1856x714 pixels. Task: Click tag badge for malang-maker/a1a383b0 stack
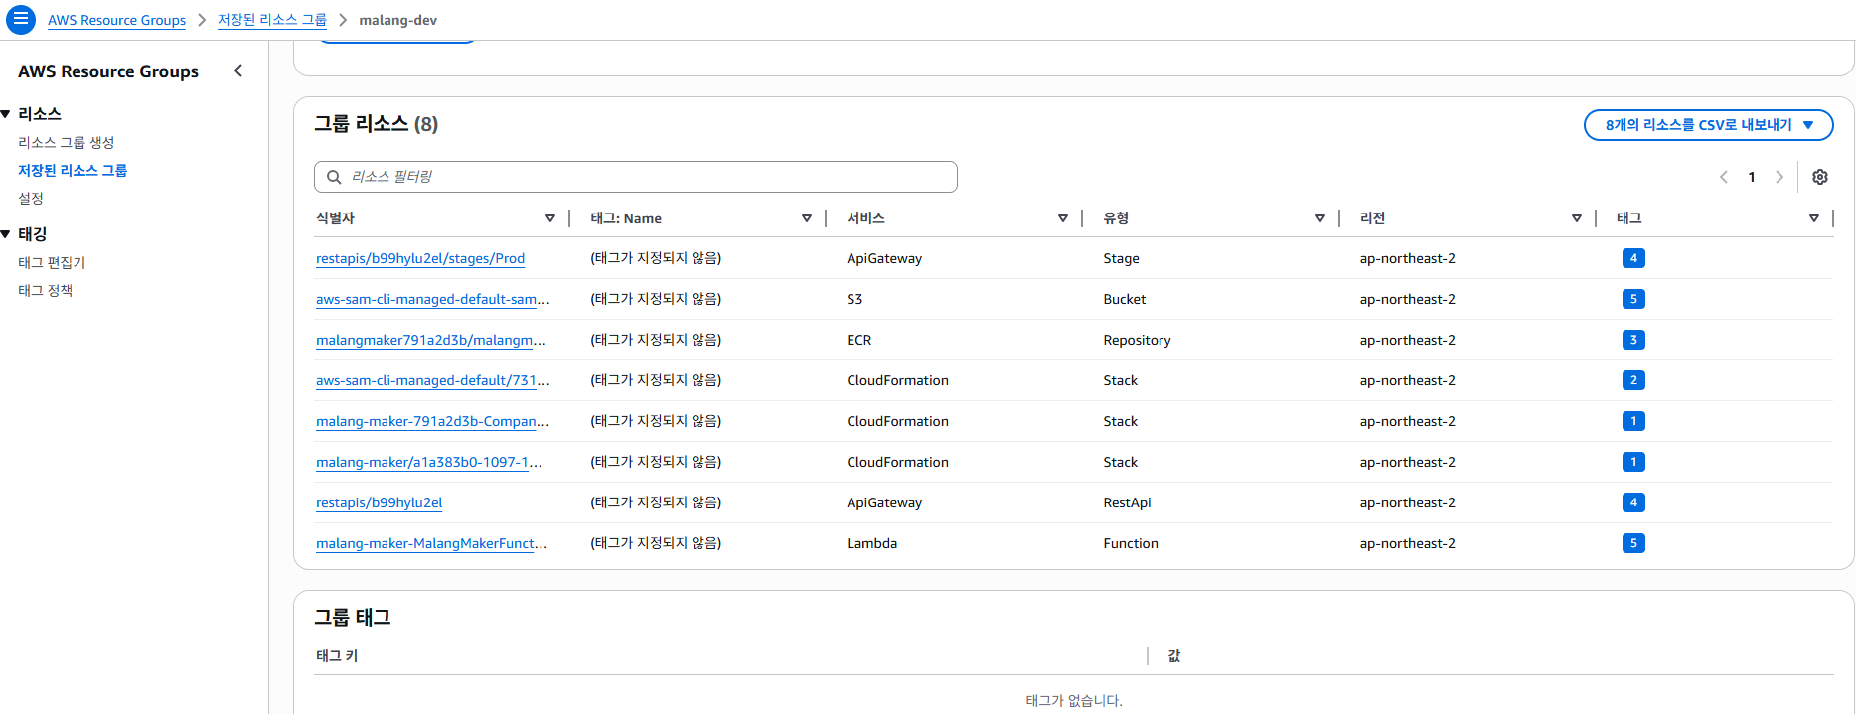1633,462
